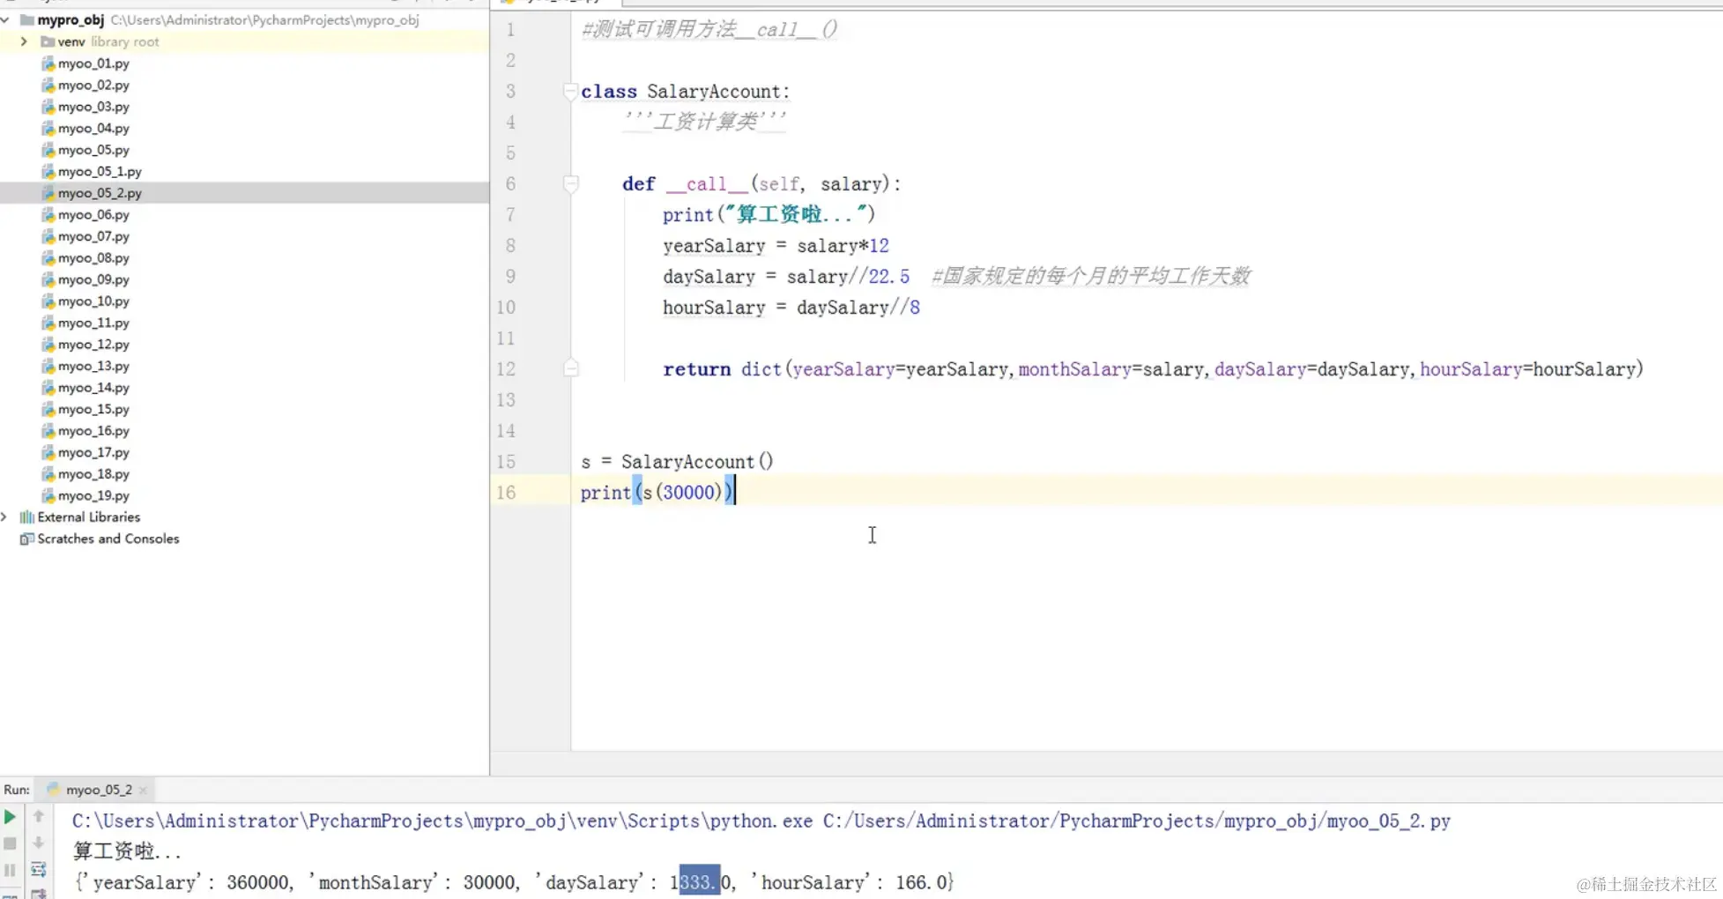1723x899 pixels.
Task: Click the 's = SalaryAccount()' statement
Action: point(677,462)
